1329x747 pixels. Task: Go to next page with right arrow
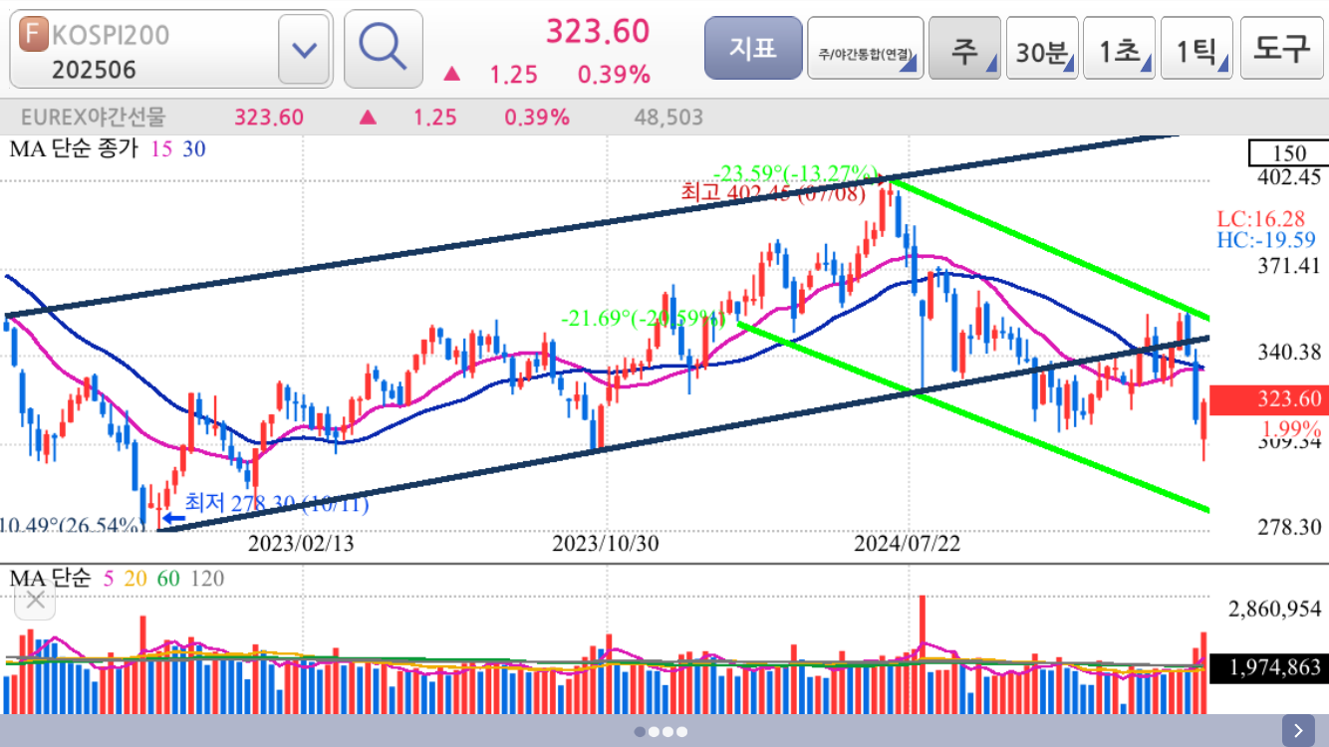click(1298, 730)
